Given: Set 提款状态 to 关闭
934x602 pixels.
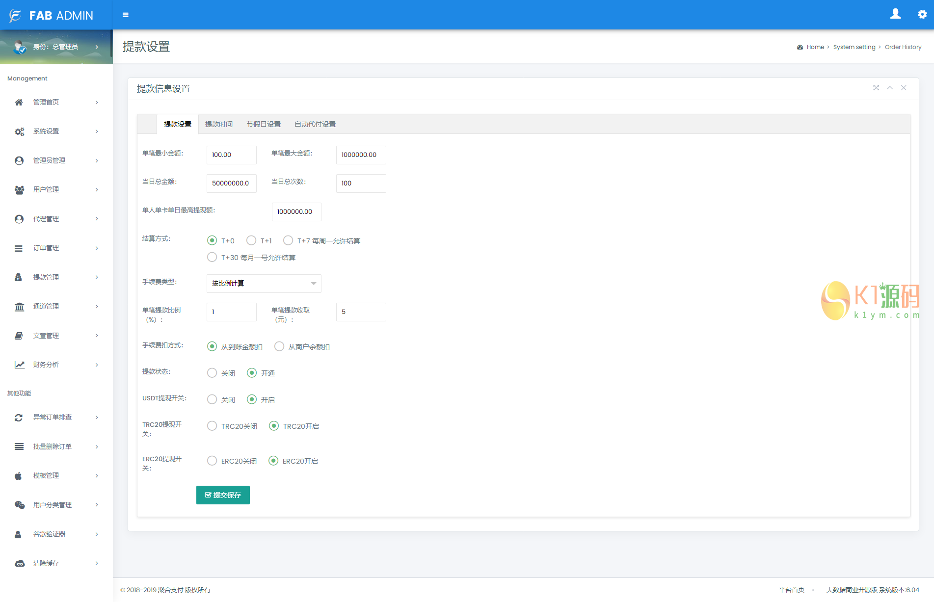Looking at the screenshot, I should 212,373.
